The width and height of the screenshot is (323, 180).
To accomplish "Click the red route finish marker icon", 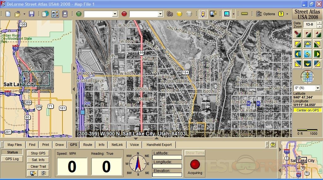I will 124,14.
